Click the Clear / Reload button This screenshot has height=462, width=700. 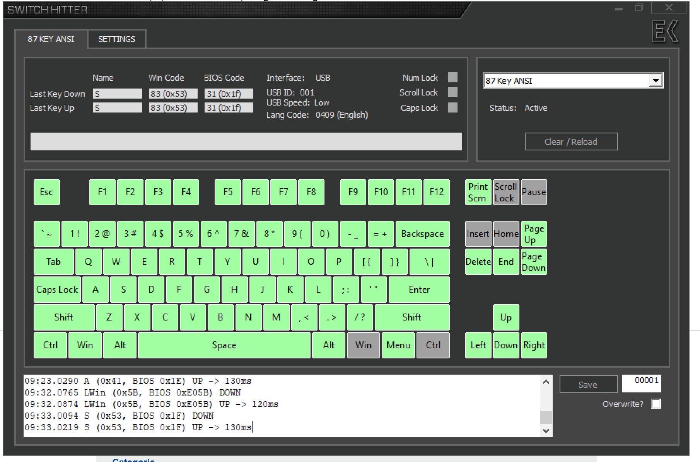(x=571, y=142)
